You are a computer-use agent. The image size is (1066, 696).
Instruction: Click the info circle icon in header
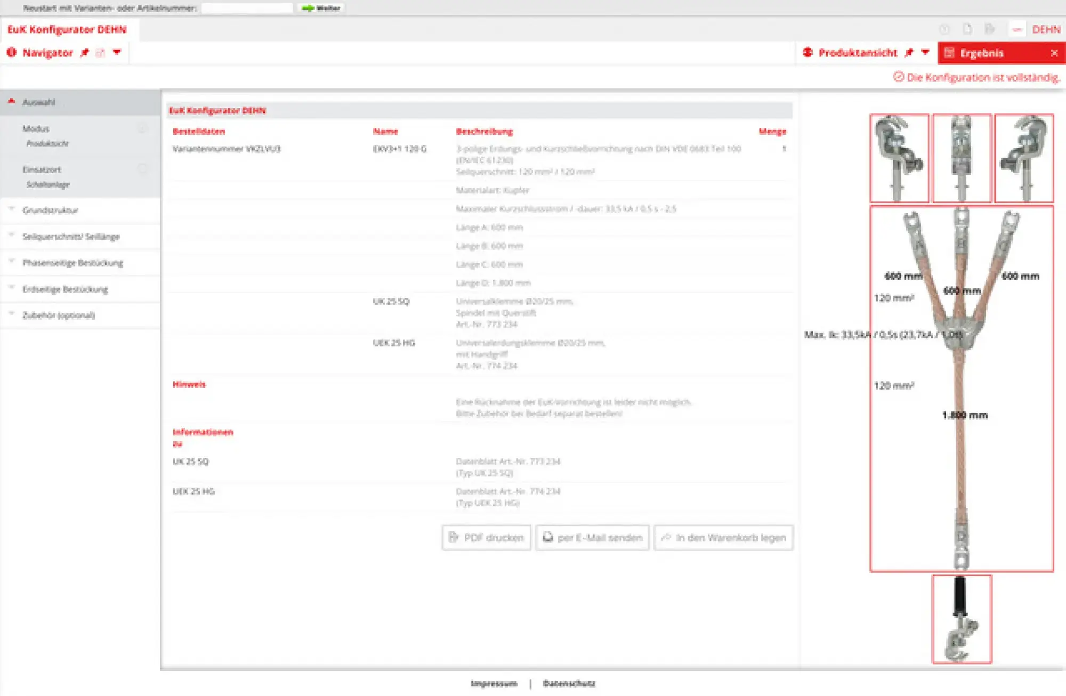pos(944,29)
